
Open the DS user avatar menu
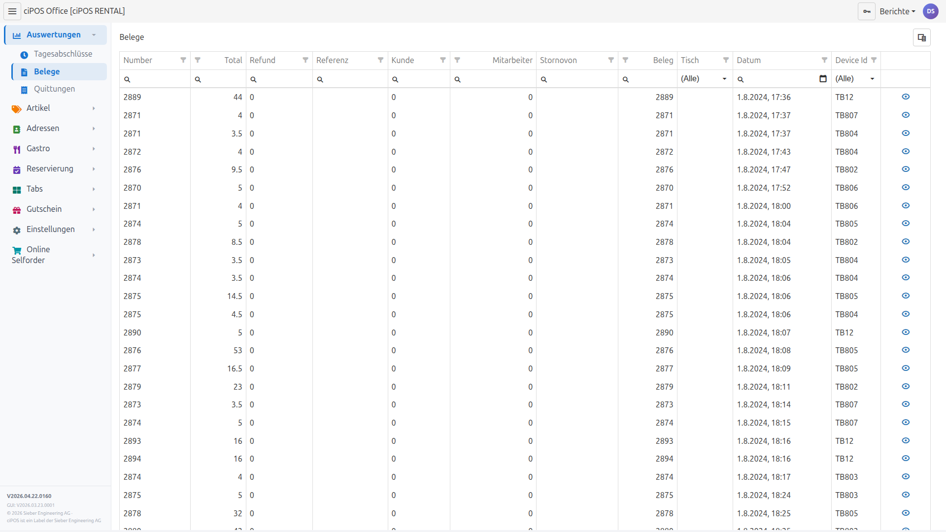tap(931, 11)
